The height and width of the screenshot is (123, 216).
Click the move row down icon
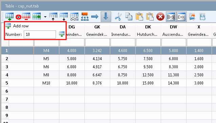pos(64,17)
